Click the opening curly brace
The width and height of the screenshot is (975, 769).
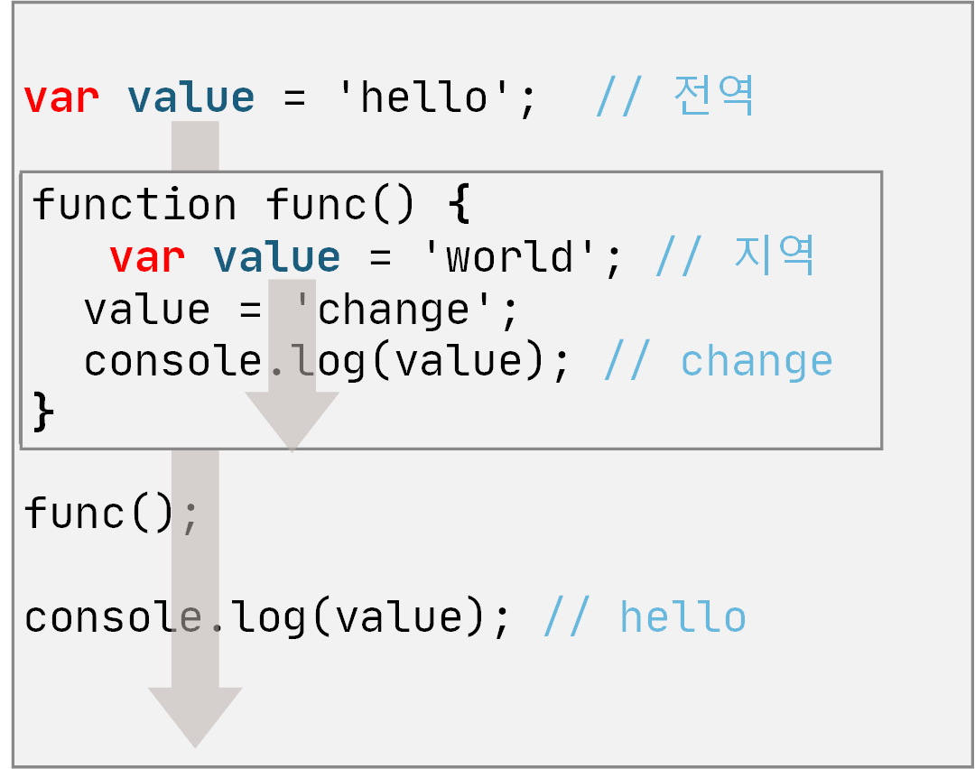[459, 205]
